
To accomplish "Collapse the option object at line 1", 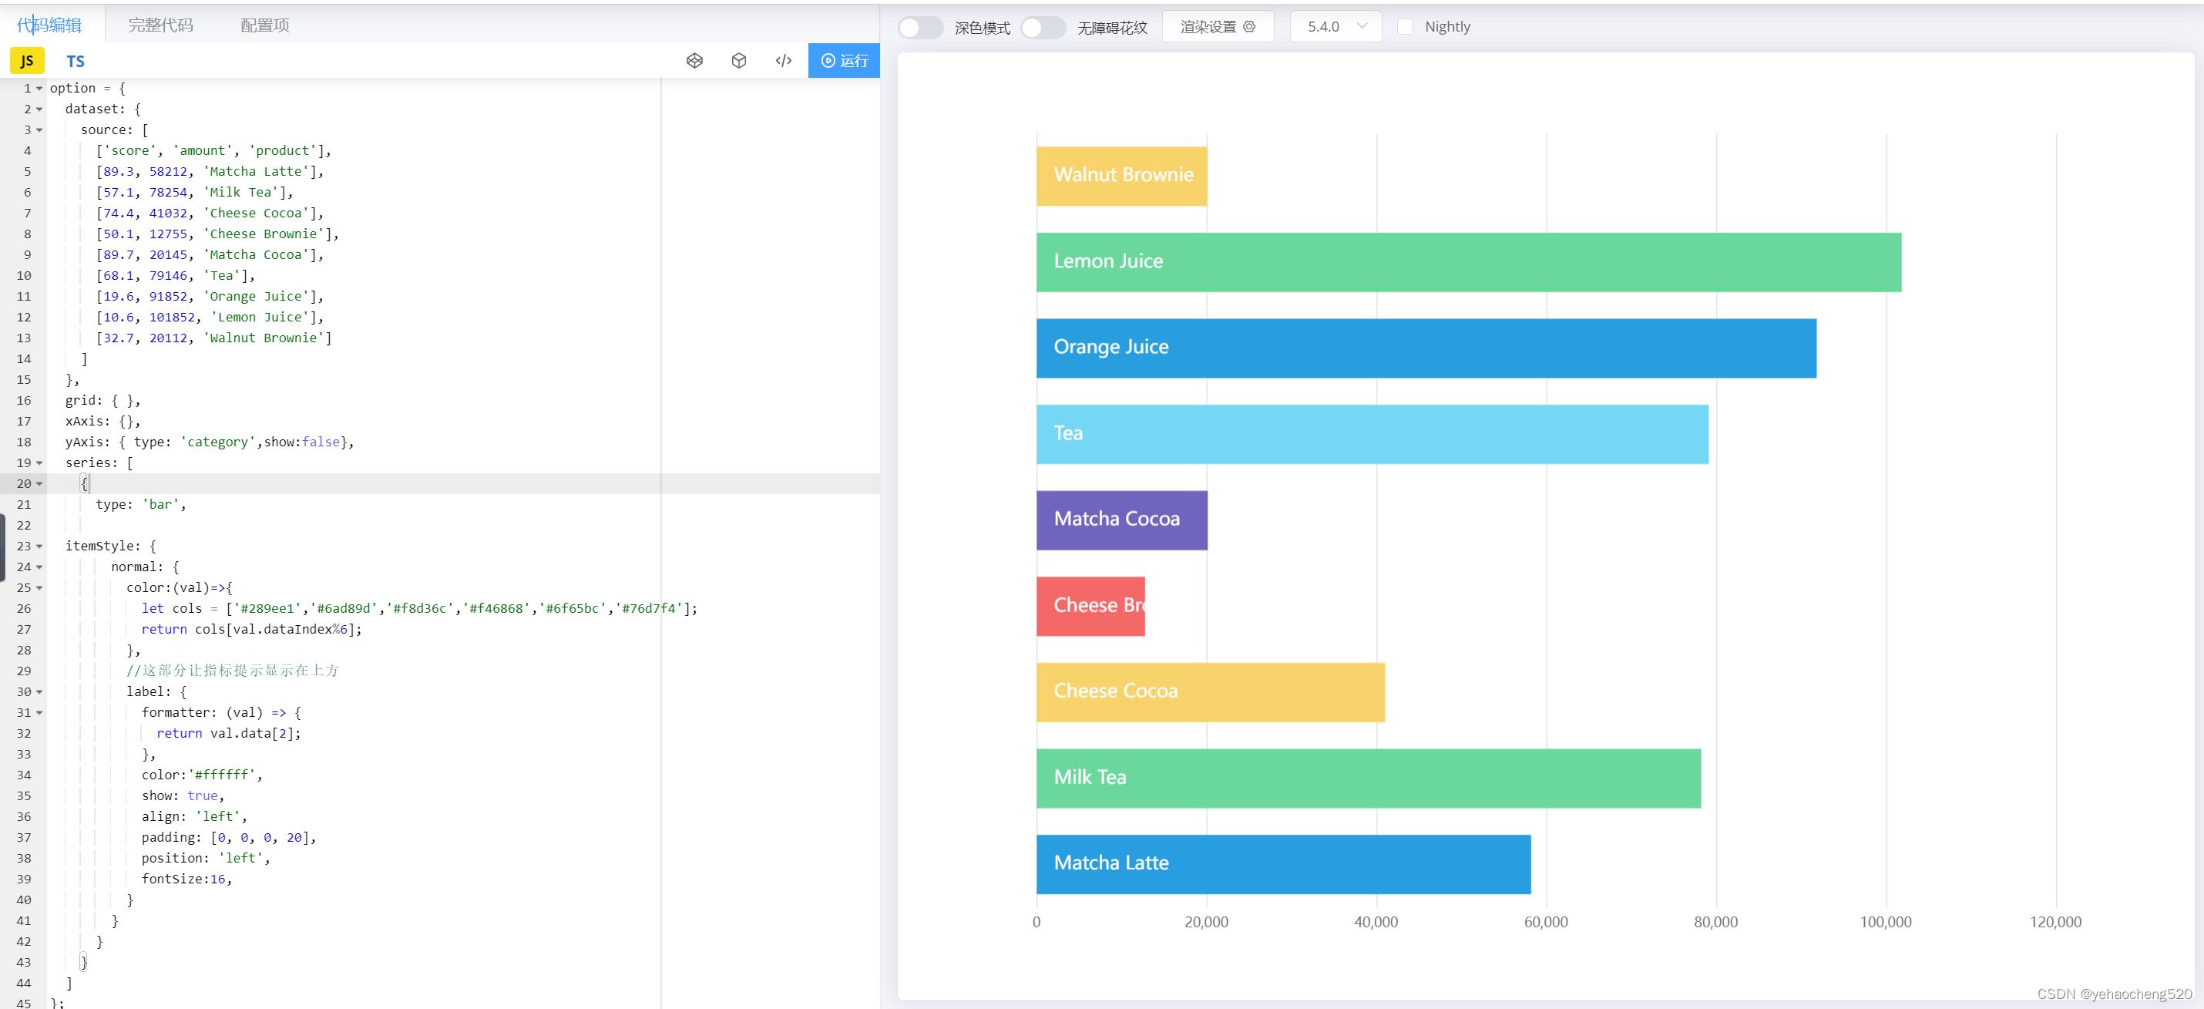I will [x=38, y=88].
